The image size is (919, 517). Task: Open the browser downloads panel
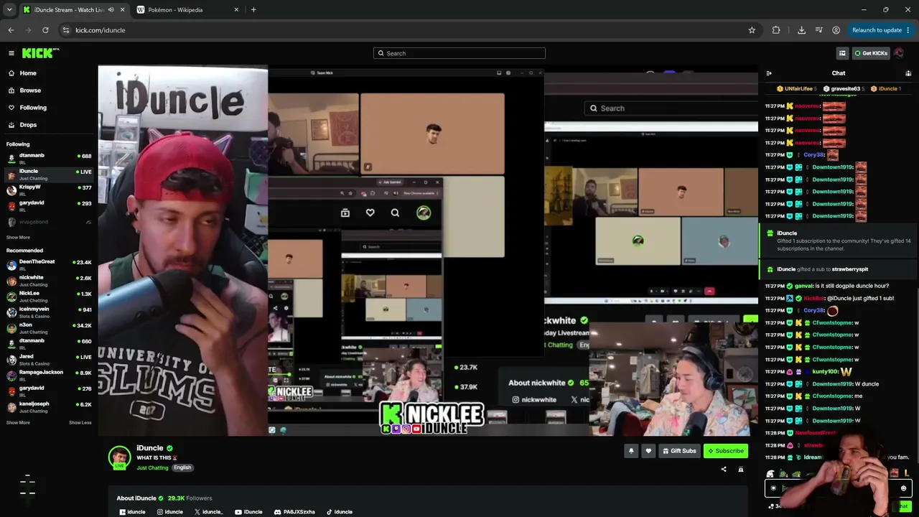801,30
